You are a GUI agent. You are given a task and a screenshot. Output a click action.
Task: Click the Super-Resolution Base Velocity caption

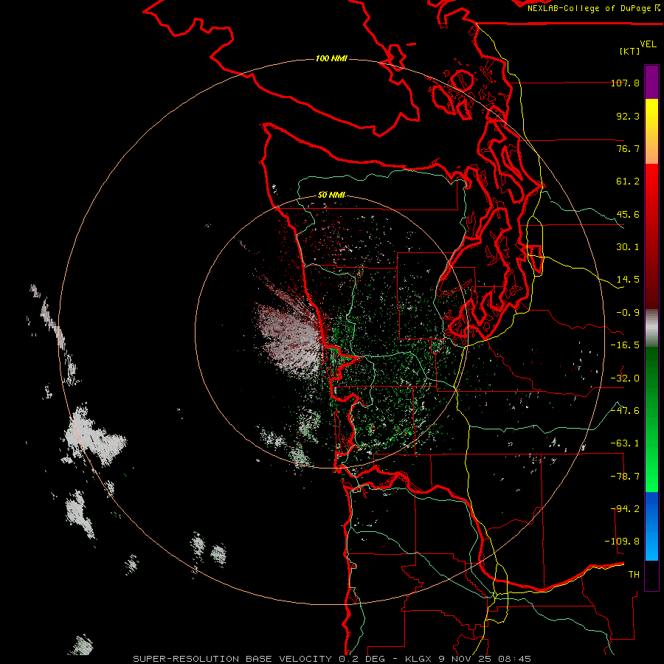(x=332, y=659)
